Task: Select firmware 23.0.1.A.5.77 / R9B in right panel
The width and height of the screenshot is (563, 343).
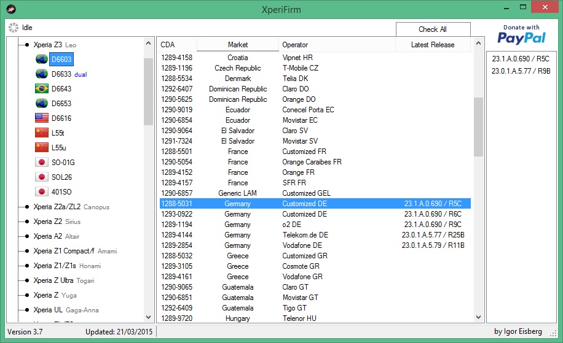Action: point(521,71)
